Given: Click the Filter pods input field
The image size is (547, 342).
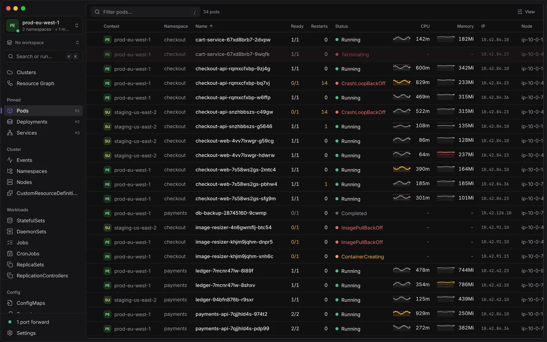Looking at the screenshot, I should [145, 12].
